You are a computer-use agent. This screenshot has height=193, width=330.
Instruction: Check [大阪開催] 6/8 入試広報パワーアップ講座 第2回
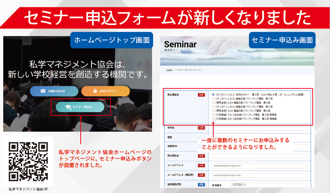point(214,119)
